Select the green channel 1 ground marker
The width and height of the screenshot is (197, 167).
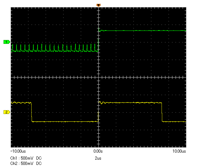click(7, 42)
